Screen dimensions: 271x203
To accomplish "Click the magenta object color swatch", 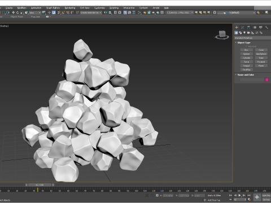I will click(x=266, y=80).
